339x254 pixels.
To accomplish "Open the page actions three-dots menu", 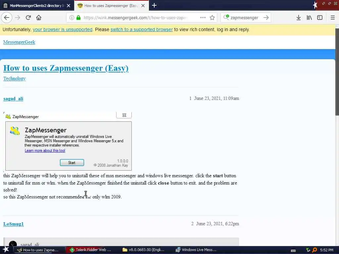I will pos(203,18).
